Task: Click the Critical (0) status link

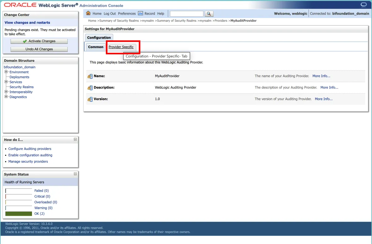Action: point(42,196)
